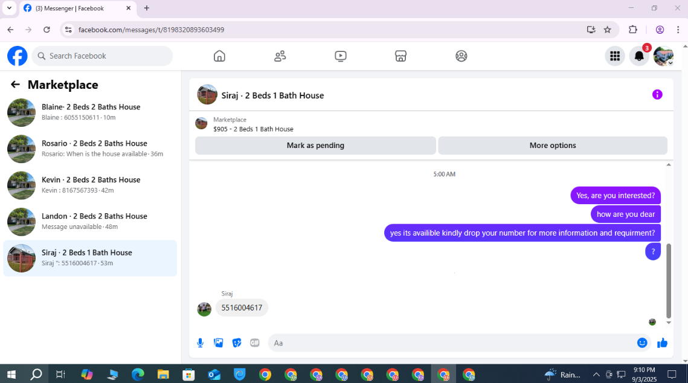Click the '?' message bubble
Image resolution: width=688 pixels, height=383 pixels.
[653, 251]
